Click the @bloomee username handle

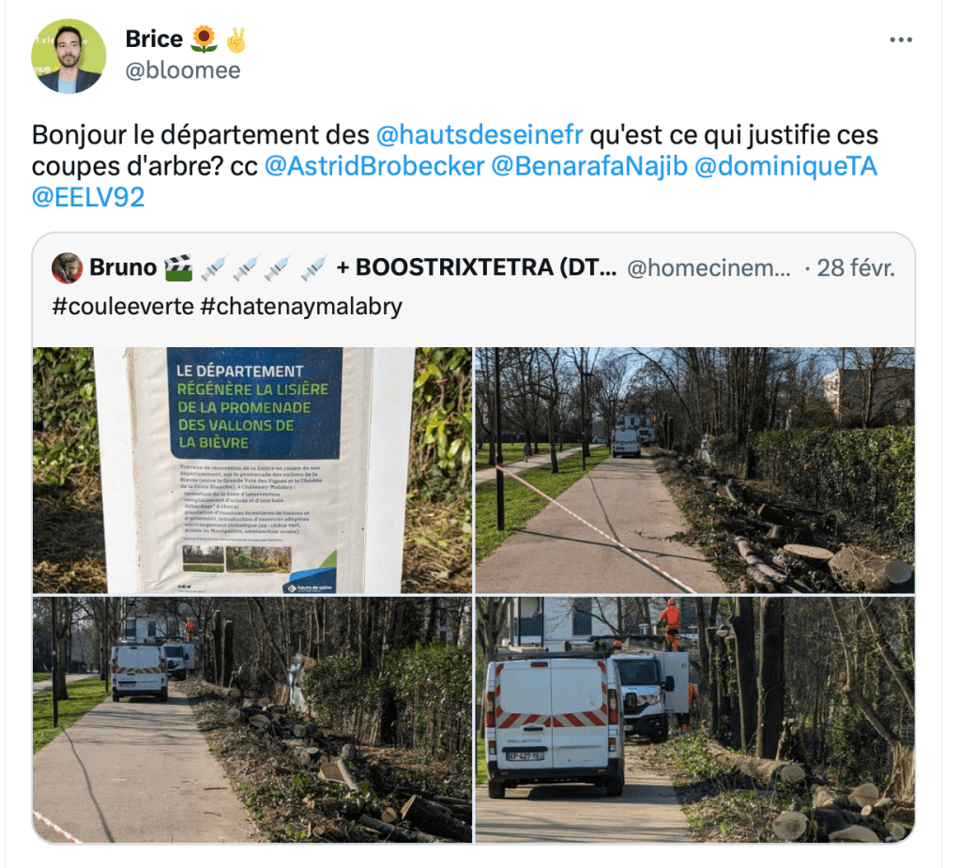tap(183, 70)
